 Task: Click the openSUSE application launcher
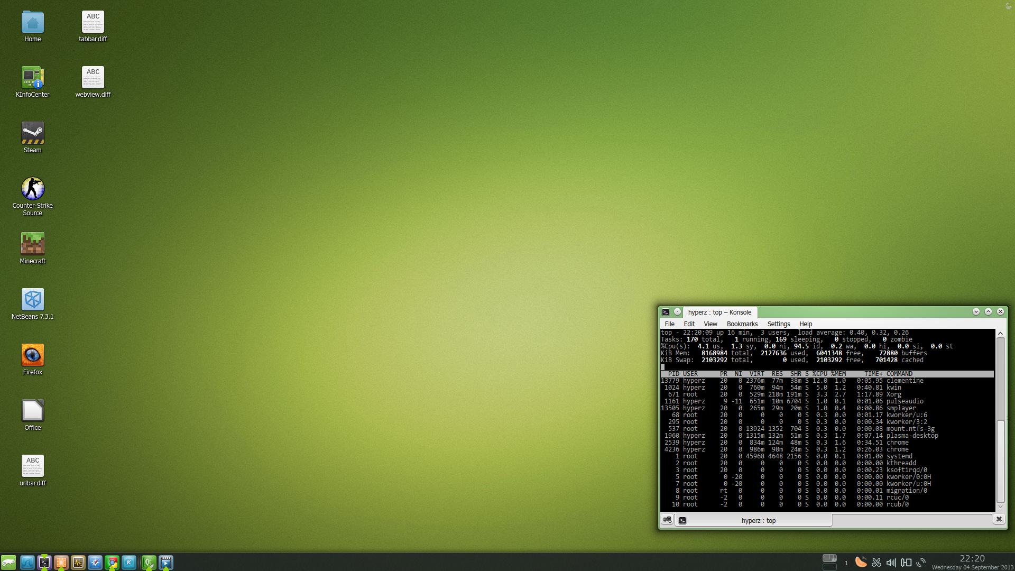coord(8,563)
